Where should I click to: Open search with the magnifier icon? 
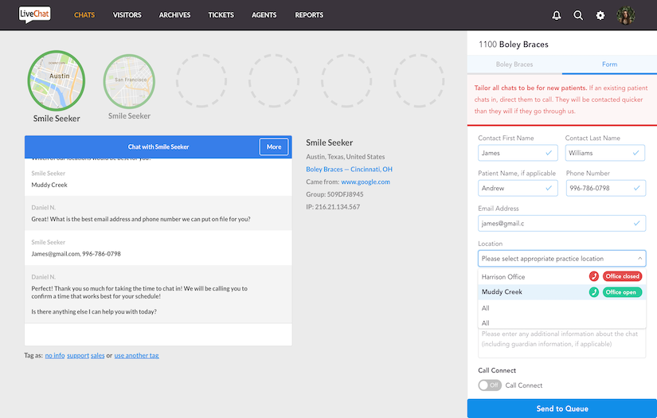tap(578, 15)
